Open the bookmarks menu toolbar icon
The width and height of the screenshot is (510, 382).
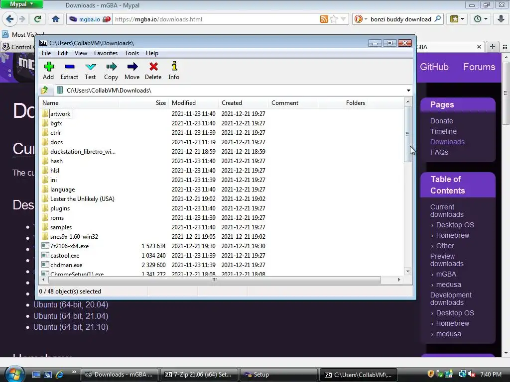pyautogui.click(x=457, y=19)
